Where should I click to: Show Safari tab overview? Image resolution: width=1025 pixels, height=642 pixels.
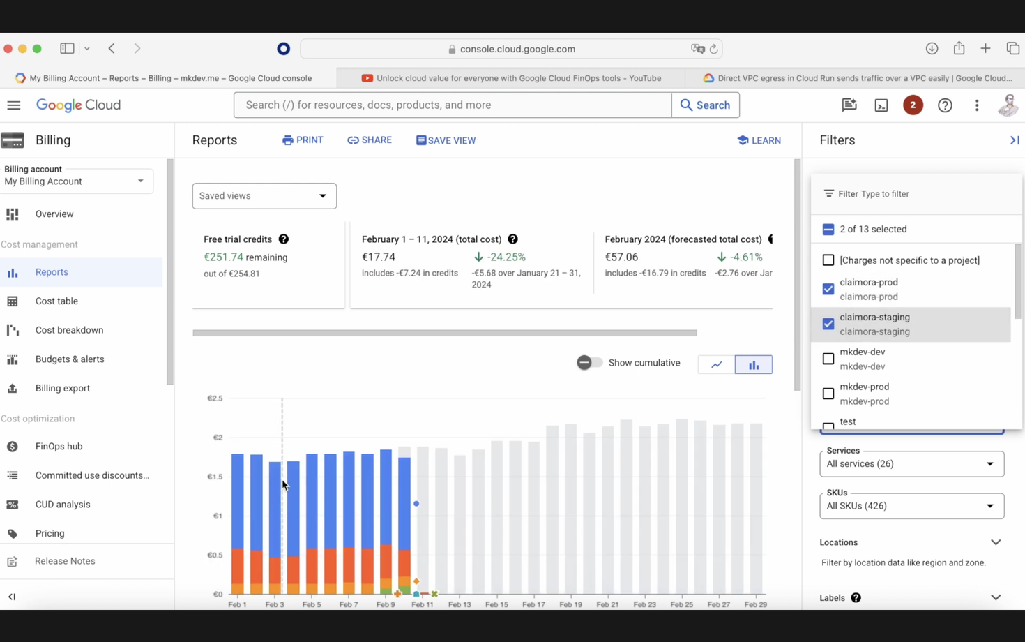(x=1012, y=48)
